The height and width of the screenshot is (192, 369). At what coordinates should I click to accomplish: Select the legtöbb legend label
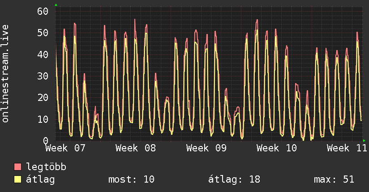coord(46,167)
